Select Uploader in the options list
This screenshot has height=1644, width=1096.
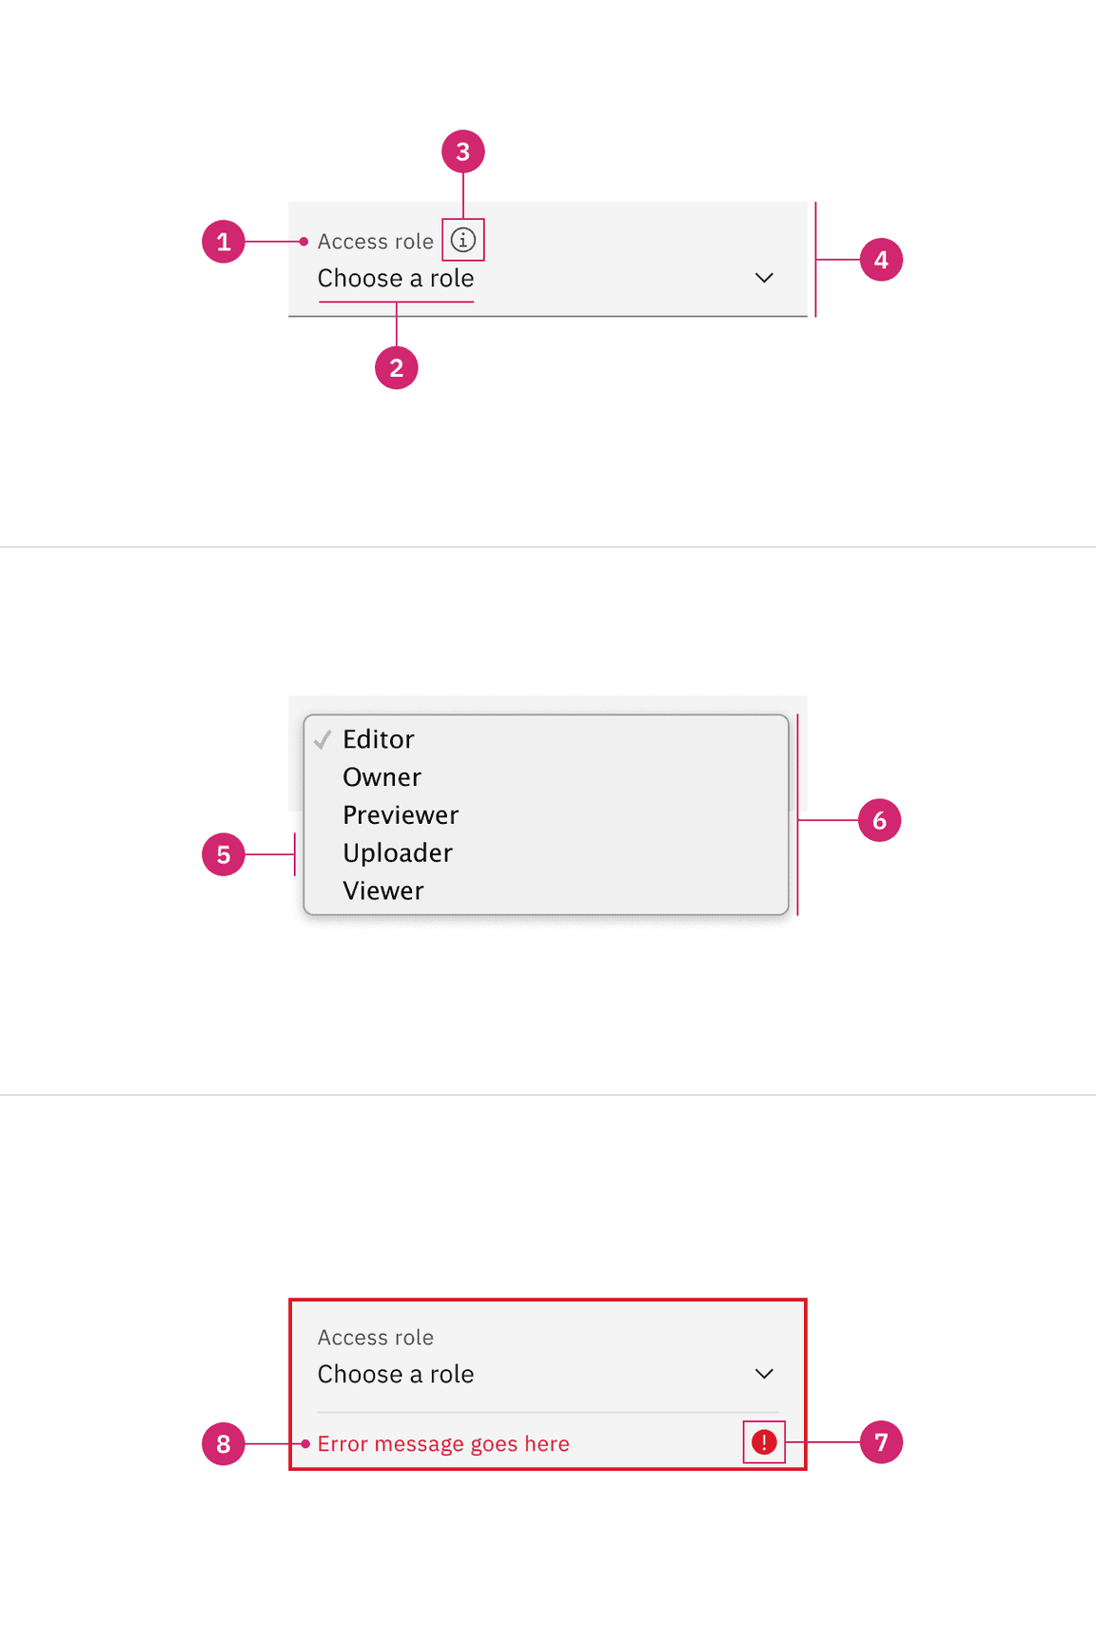pyautogui.click(x=398, y=853)
